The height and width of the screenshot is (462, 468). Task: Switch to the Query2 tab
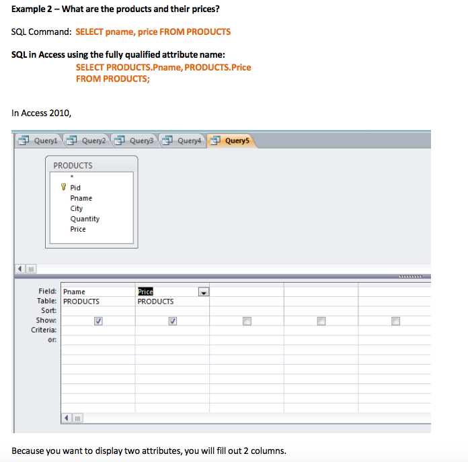coord(87,140)
